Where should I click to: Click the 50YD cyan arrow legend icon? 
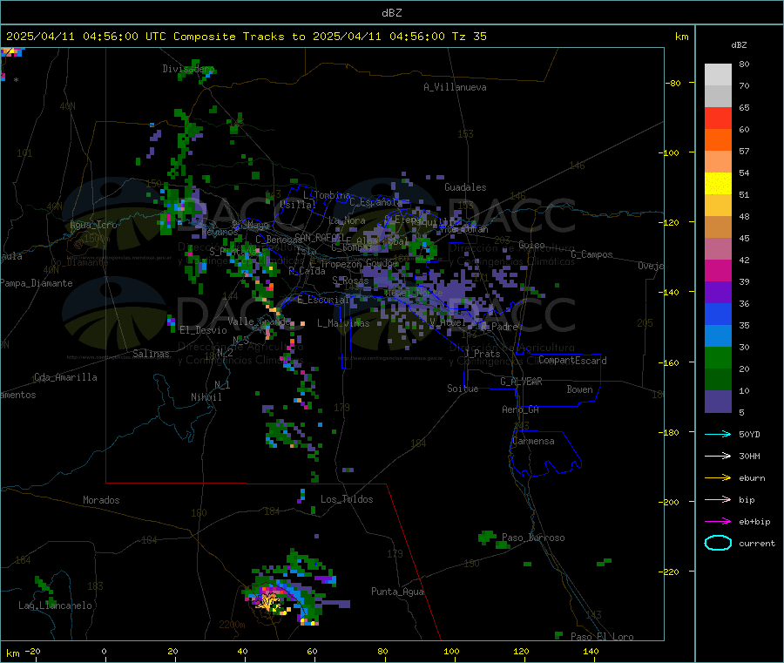click(718, 434)
